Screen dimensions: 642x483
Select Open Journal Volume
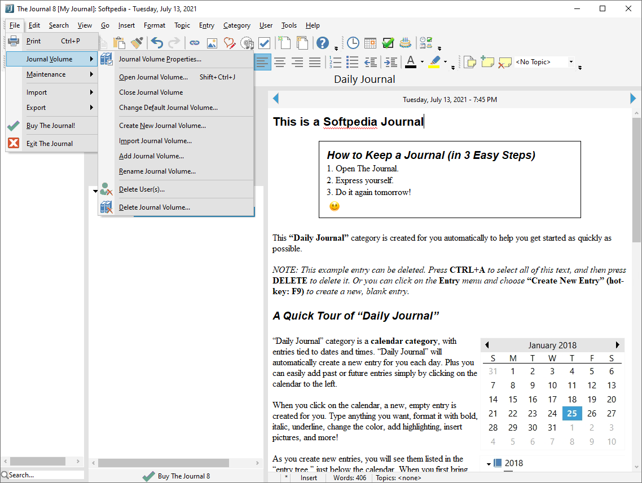[176, 77]
